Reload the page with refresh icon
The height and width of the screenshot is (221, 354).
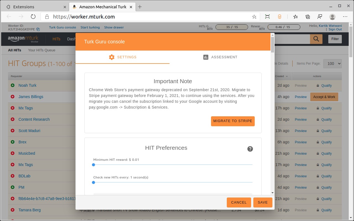pyautogui.click(x=33, y=17)
